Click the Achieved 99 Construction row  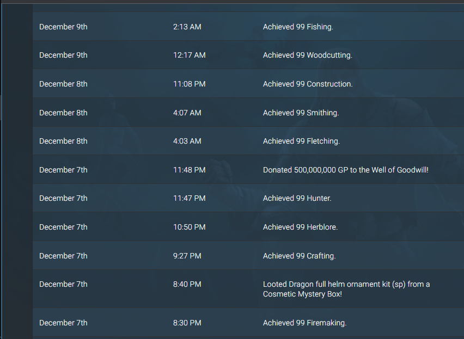[248, 84]
